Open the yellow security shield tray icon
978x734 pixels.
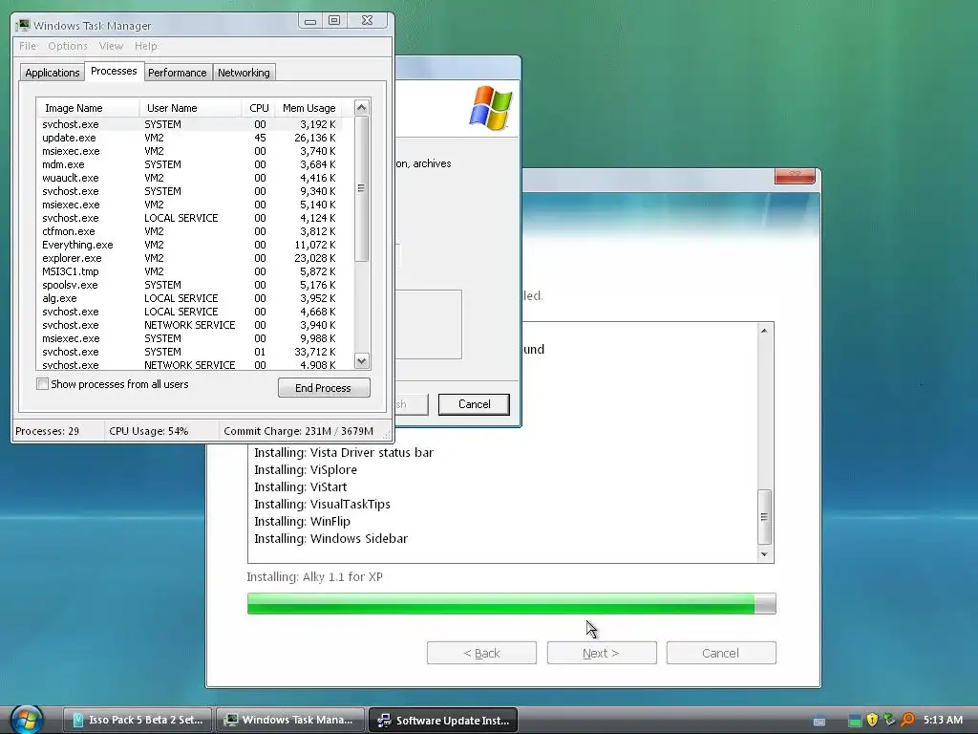(872, 720)
